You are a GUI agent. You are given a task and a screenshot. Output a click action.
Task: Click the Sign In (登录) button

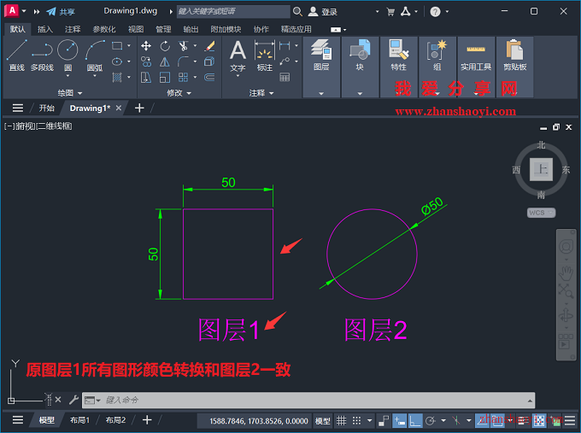(x=323, y=12)
